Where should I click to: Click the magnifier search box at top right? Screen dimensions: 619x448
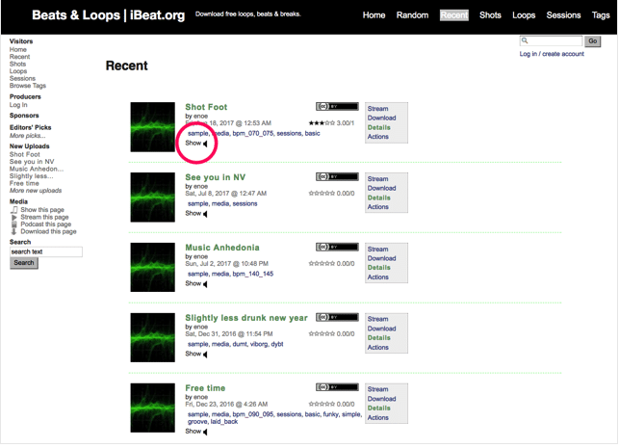tap(551, 41)
